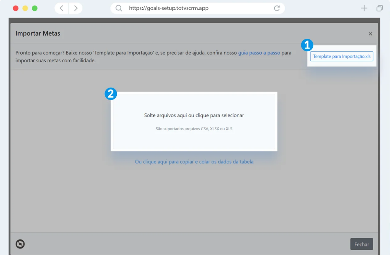Focus the address bar with goals-setup URL
This screenshot has height=255, width=390.
(x=198, y=8)
